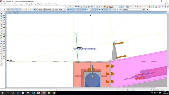
Task: Click the Save icon in the toolbar
Action: (x=72, y=7)
